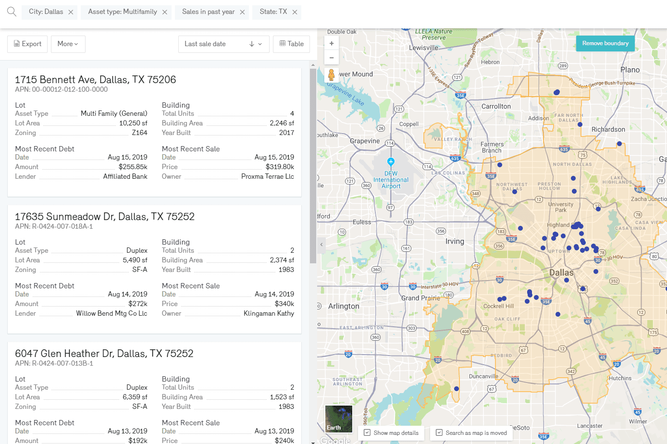
Task: Clear the Sales in past year filter
Action: click(242, 12)
